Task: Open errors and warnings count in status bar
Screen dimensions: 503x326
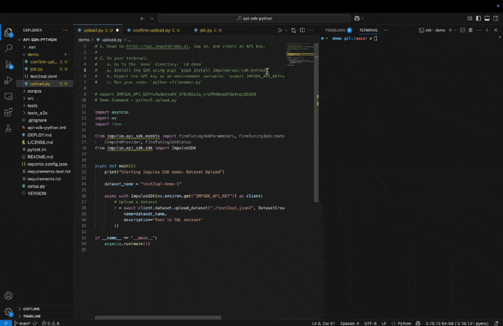Action: pyautogui.click(x=51, y=323)
